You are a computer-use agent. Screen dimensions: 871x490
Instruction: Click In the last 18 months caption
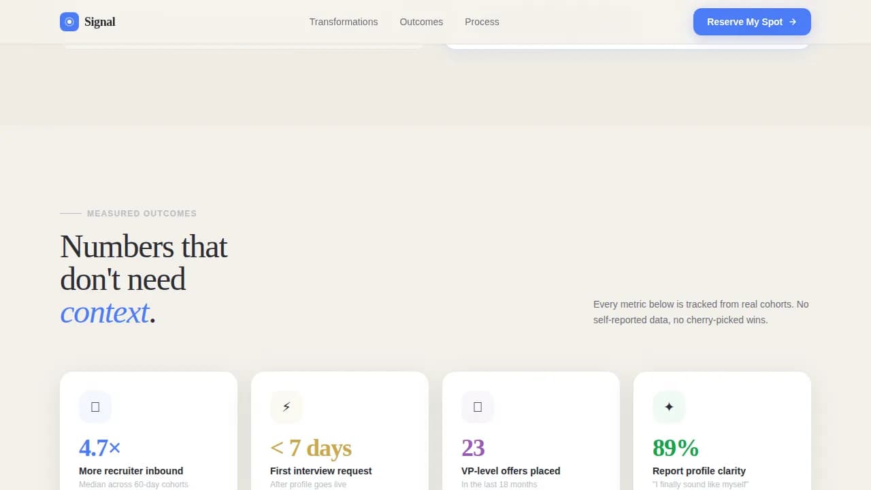499,485
